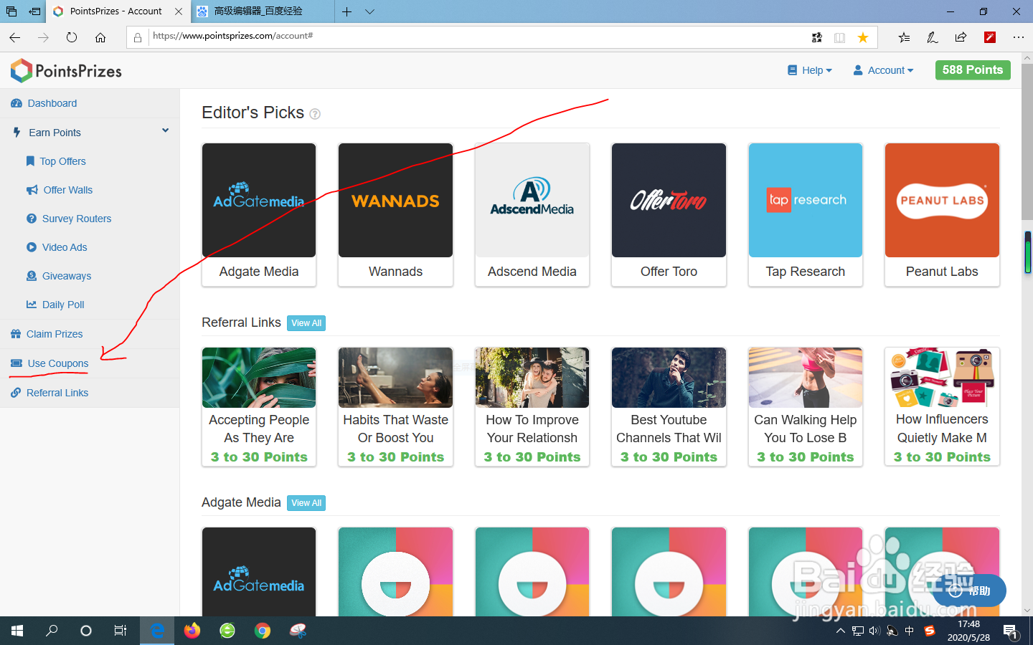Open Offer Walls in sidebar
1033x645 pixels.
click(x=60, y=190)
